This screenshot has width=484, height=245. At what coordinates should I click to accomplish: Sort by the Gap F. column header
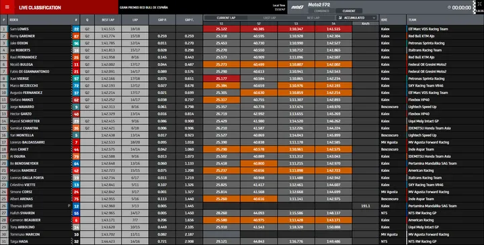tap(189, 19)
